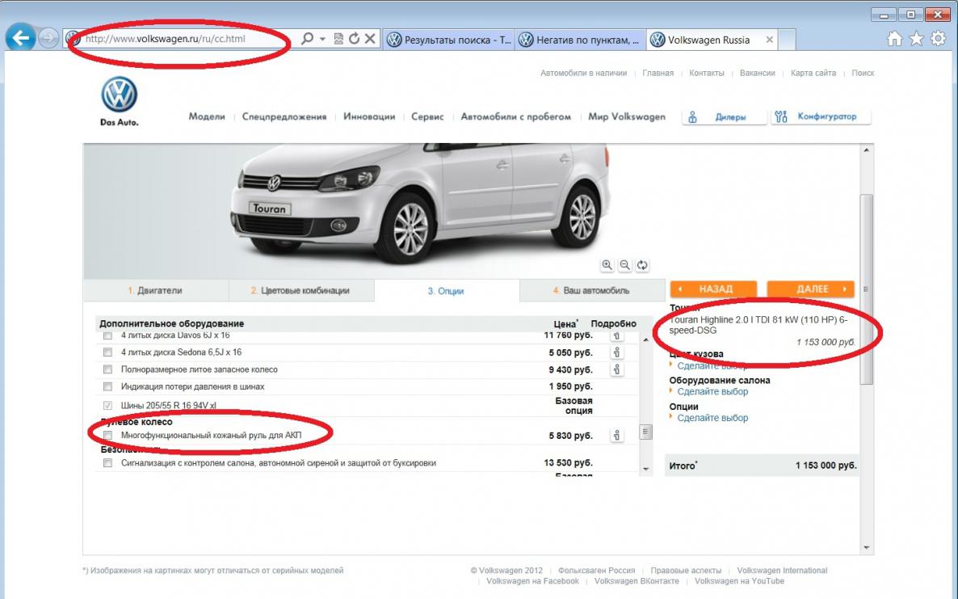958x599 pixels.
Task: Click Сделайте выбор under Опции summary
Action: tap(712, 418)
